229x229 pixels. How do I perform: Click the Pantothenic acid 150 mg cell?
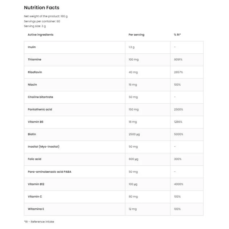coord(134,109)
